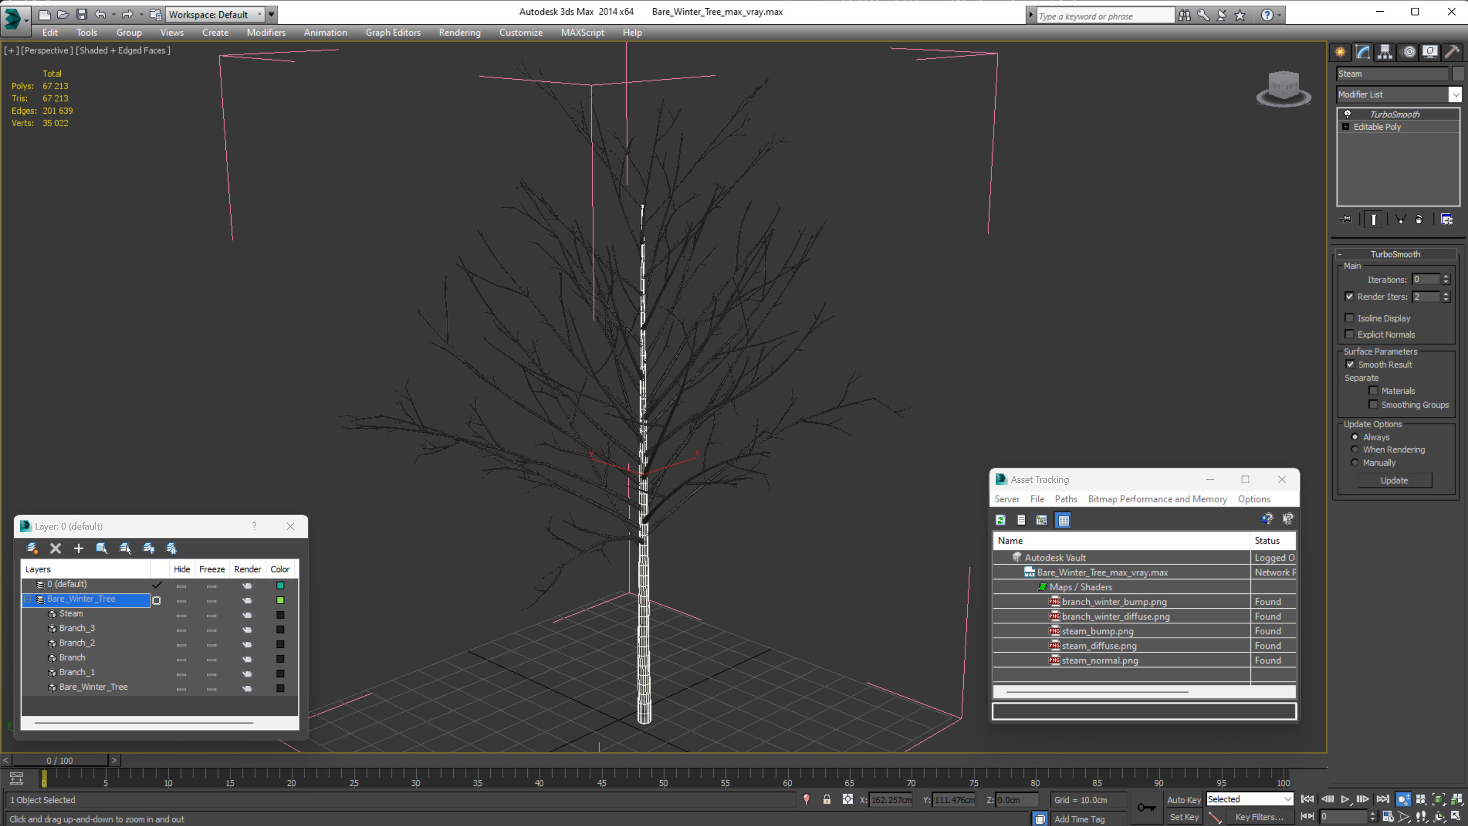Show end result toggle icon
The image size is (1468, 826).
pos(1373,219)
